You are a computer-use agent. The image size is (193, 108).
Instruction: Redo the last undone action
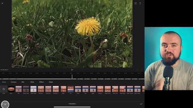141,70
